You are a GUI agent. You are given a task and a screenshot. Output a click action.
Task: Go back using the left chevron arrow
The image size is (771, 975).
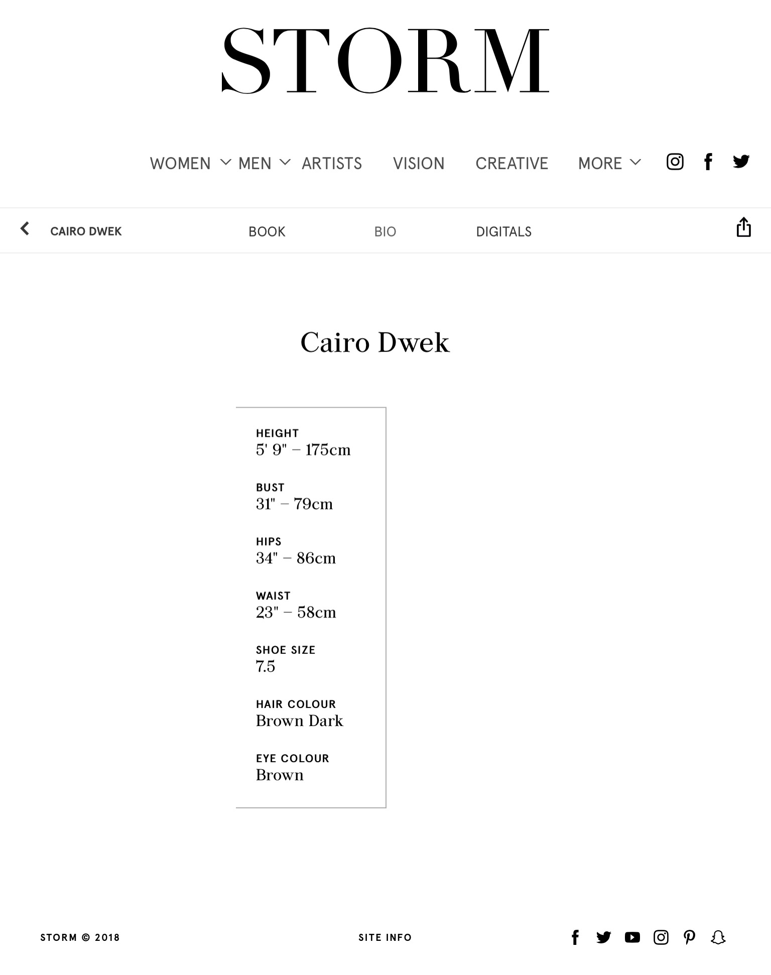click(25, 229)
